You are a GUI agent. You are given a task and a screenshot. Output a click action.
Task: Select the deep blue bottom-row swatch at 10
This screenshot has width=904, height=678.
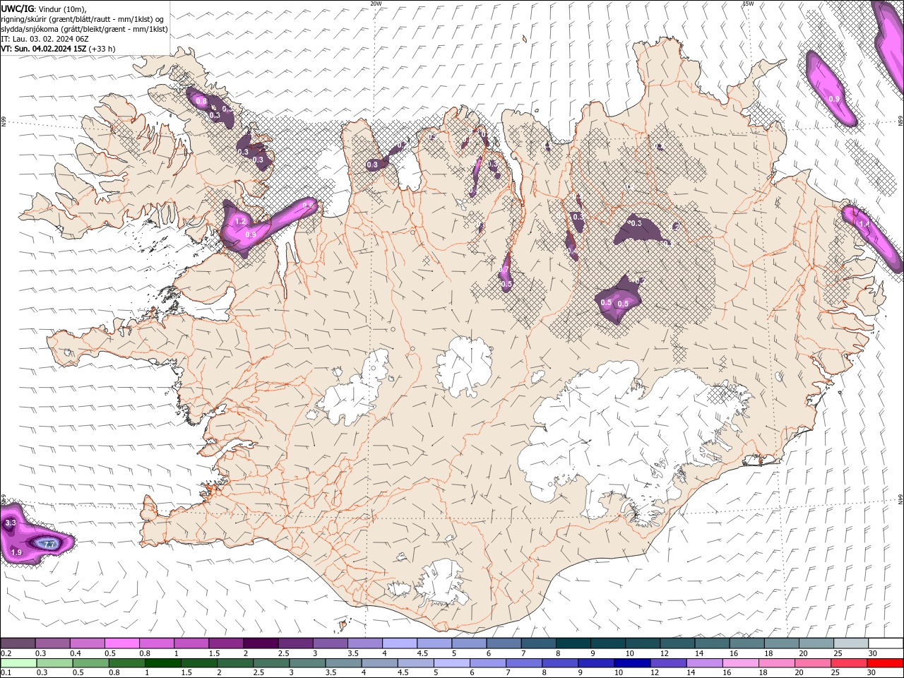(x=632, y=663)
